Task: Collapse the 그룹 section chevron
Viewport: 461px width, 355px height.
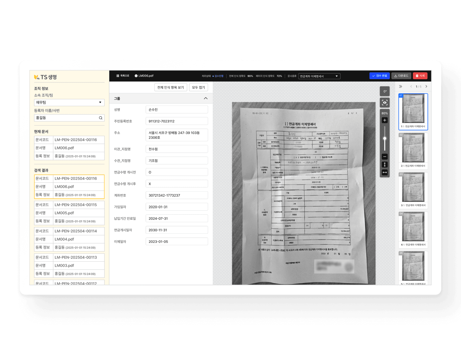Action: pyautogui.click(x=205, y=98)
